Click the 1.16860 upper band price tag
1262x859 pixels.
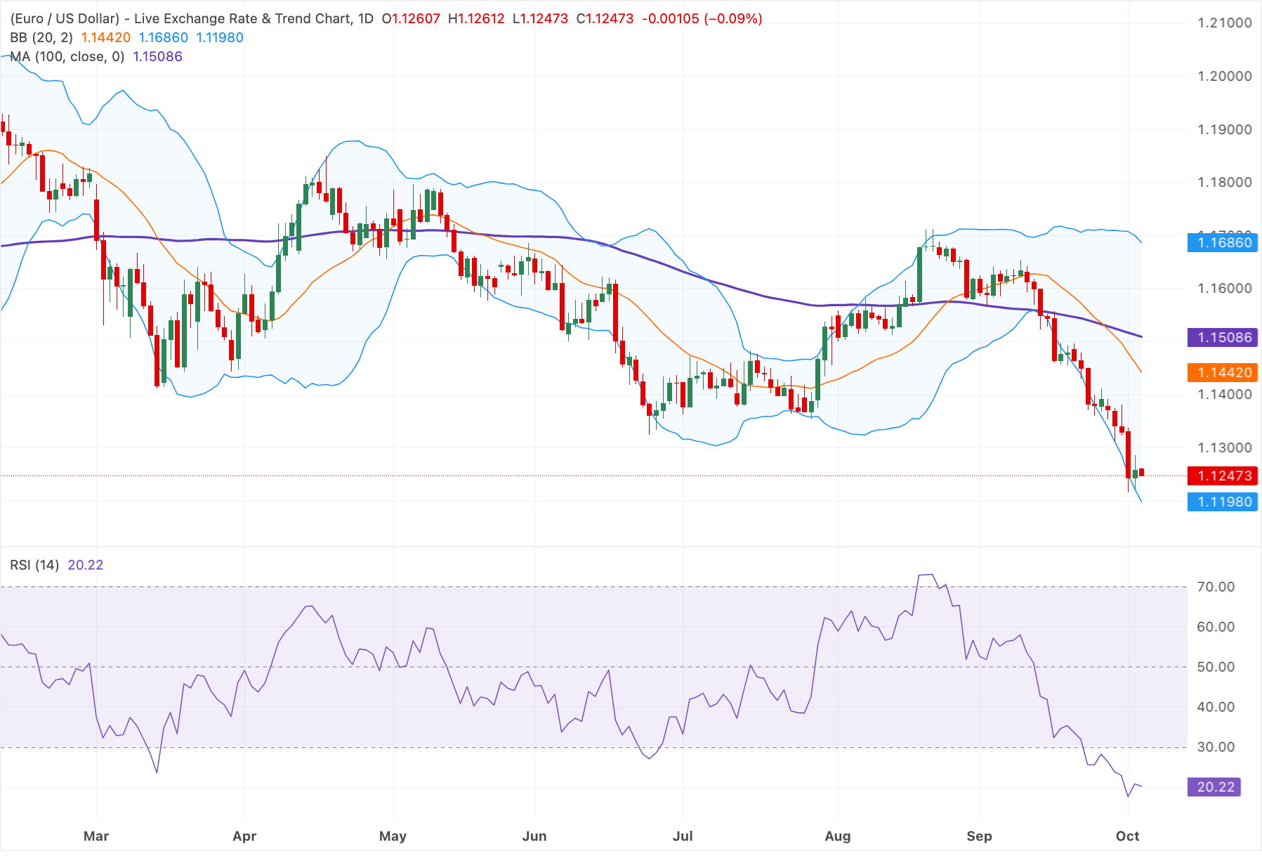click(x=1223, y=243)
